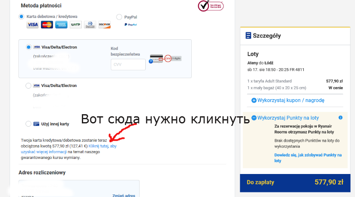Click the Szczegóły list icon
This screenshot has height=197, width=355.
click(248, 36)
